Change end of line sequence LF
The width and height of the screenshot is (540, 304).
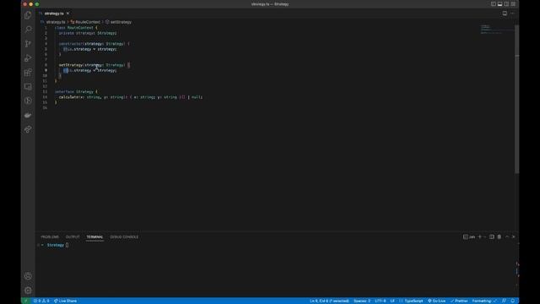point(392,301)
